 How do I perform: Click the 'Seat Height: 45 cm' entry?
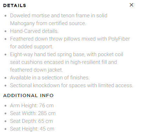(32, 129)
